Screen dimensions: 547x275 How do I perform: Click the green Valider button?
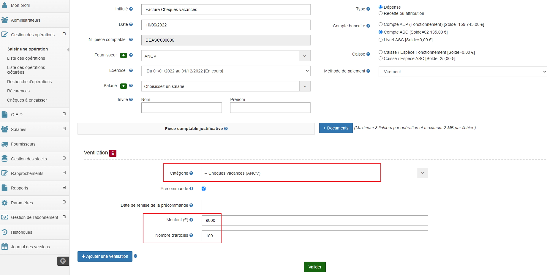315,267
